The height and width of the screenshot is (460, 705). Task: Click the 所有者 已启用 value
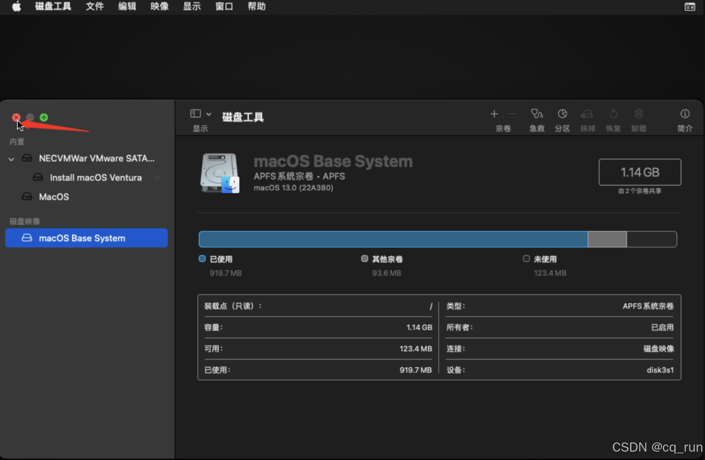point(662,327)
